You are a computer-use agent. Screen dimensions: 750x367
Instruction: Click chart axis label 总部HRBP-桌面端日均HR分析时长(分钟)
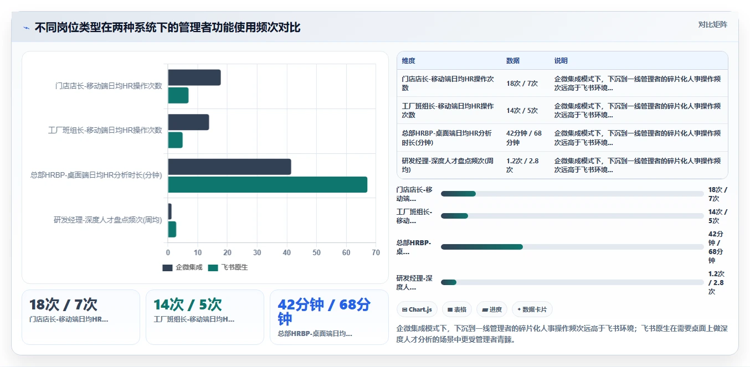[x=96, y=175]
